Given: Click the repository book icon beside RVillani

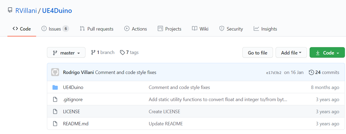Looking at the screenshot, I should coord(10,11).
